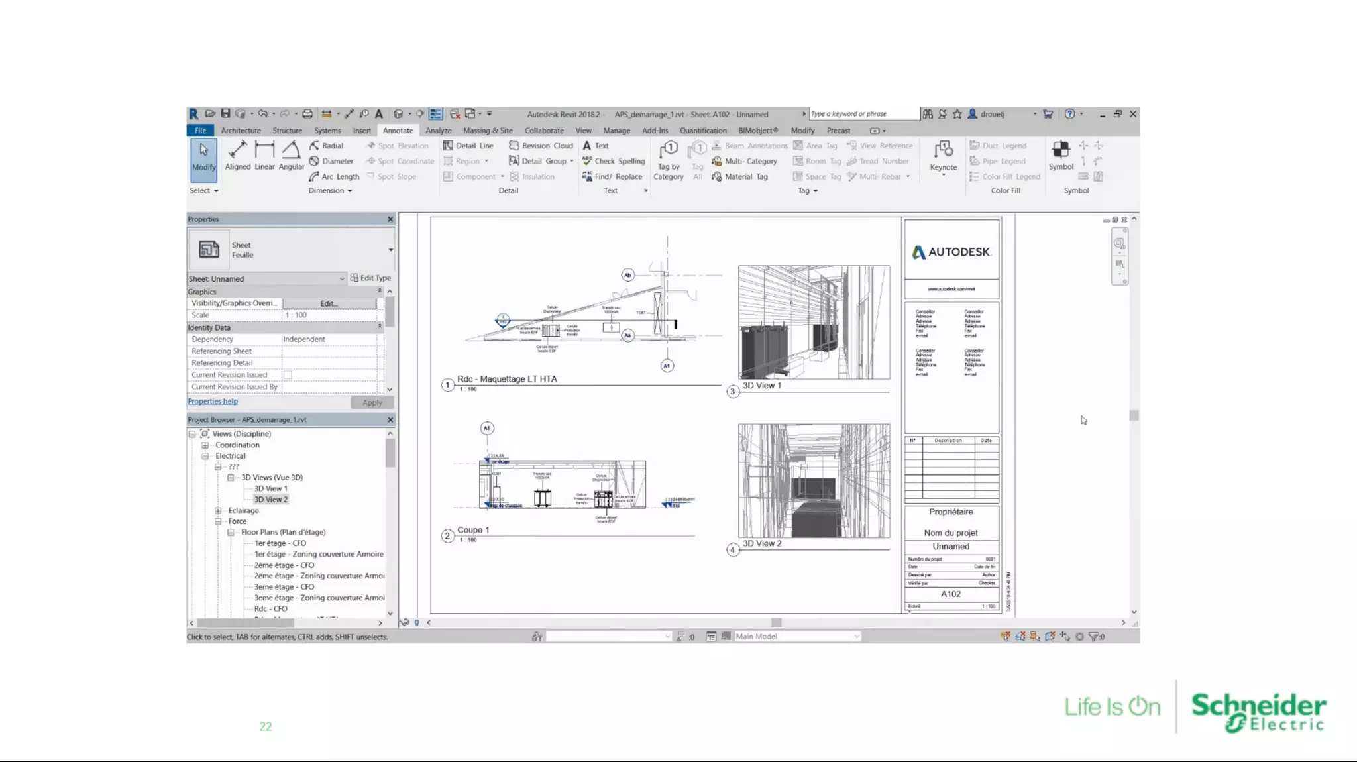Select 3D View 1 in Project Browser

tap(270, 488)
